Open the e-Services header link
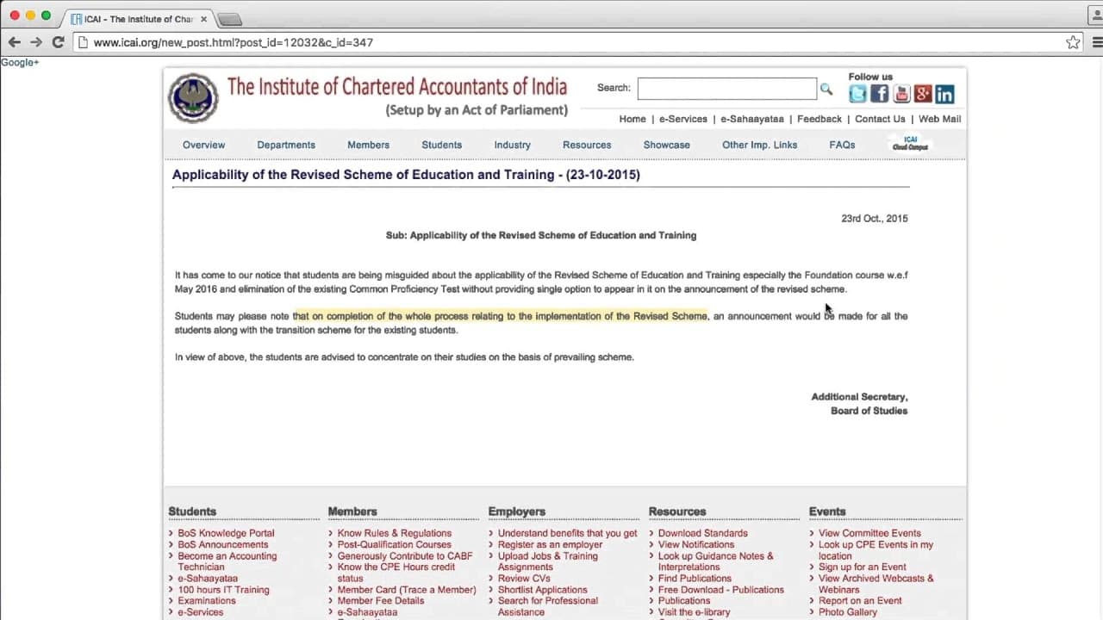Image resolution: width=1103 pixels, height=620 pixels. tap(683, 119)
